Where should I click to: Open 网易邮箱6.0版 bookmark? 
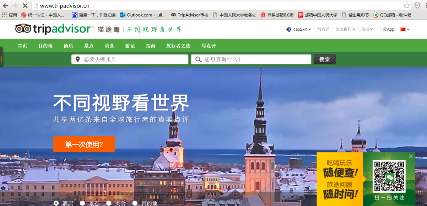(277, 15)
